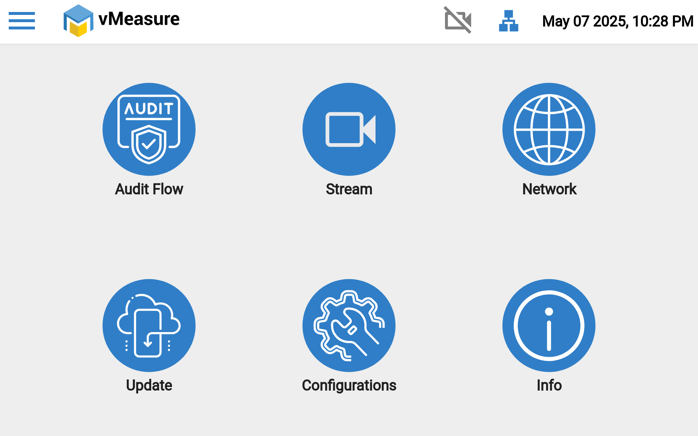
Task: Click the Info text label
Action: [x=549, y=385]
